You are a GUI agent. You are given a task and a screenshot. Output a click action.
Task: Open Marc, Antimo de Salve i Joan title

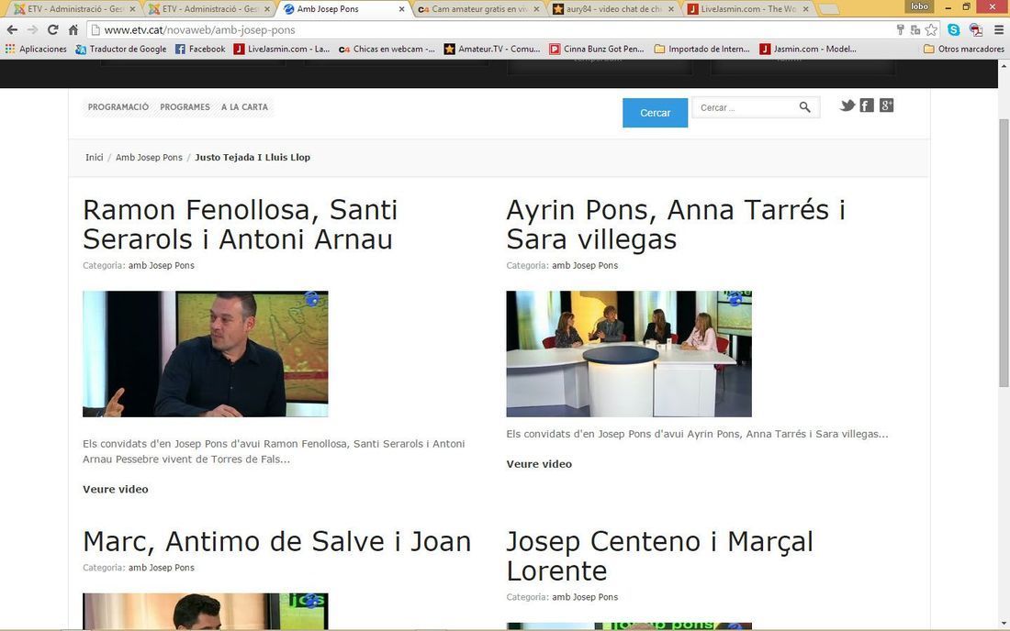pos(277,542)
